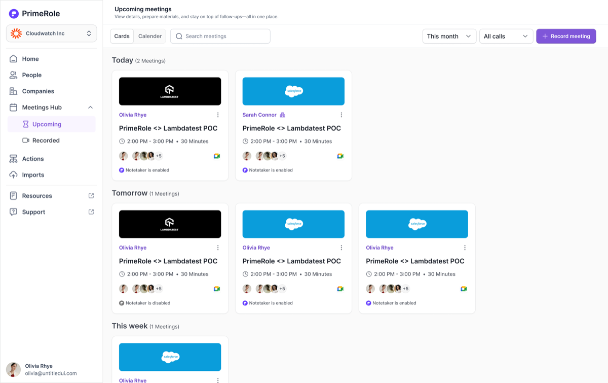
Task: Click the Meetings Hub calendar icon
Action: pyautogui.click(x=14, y=108)
